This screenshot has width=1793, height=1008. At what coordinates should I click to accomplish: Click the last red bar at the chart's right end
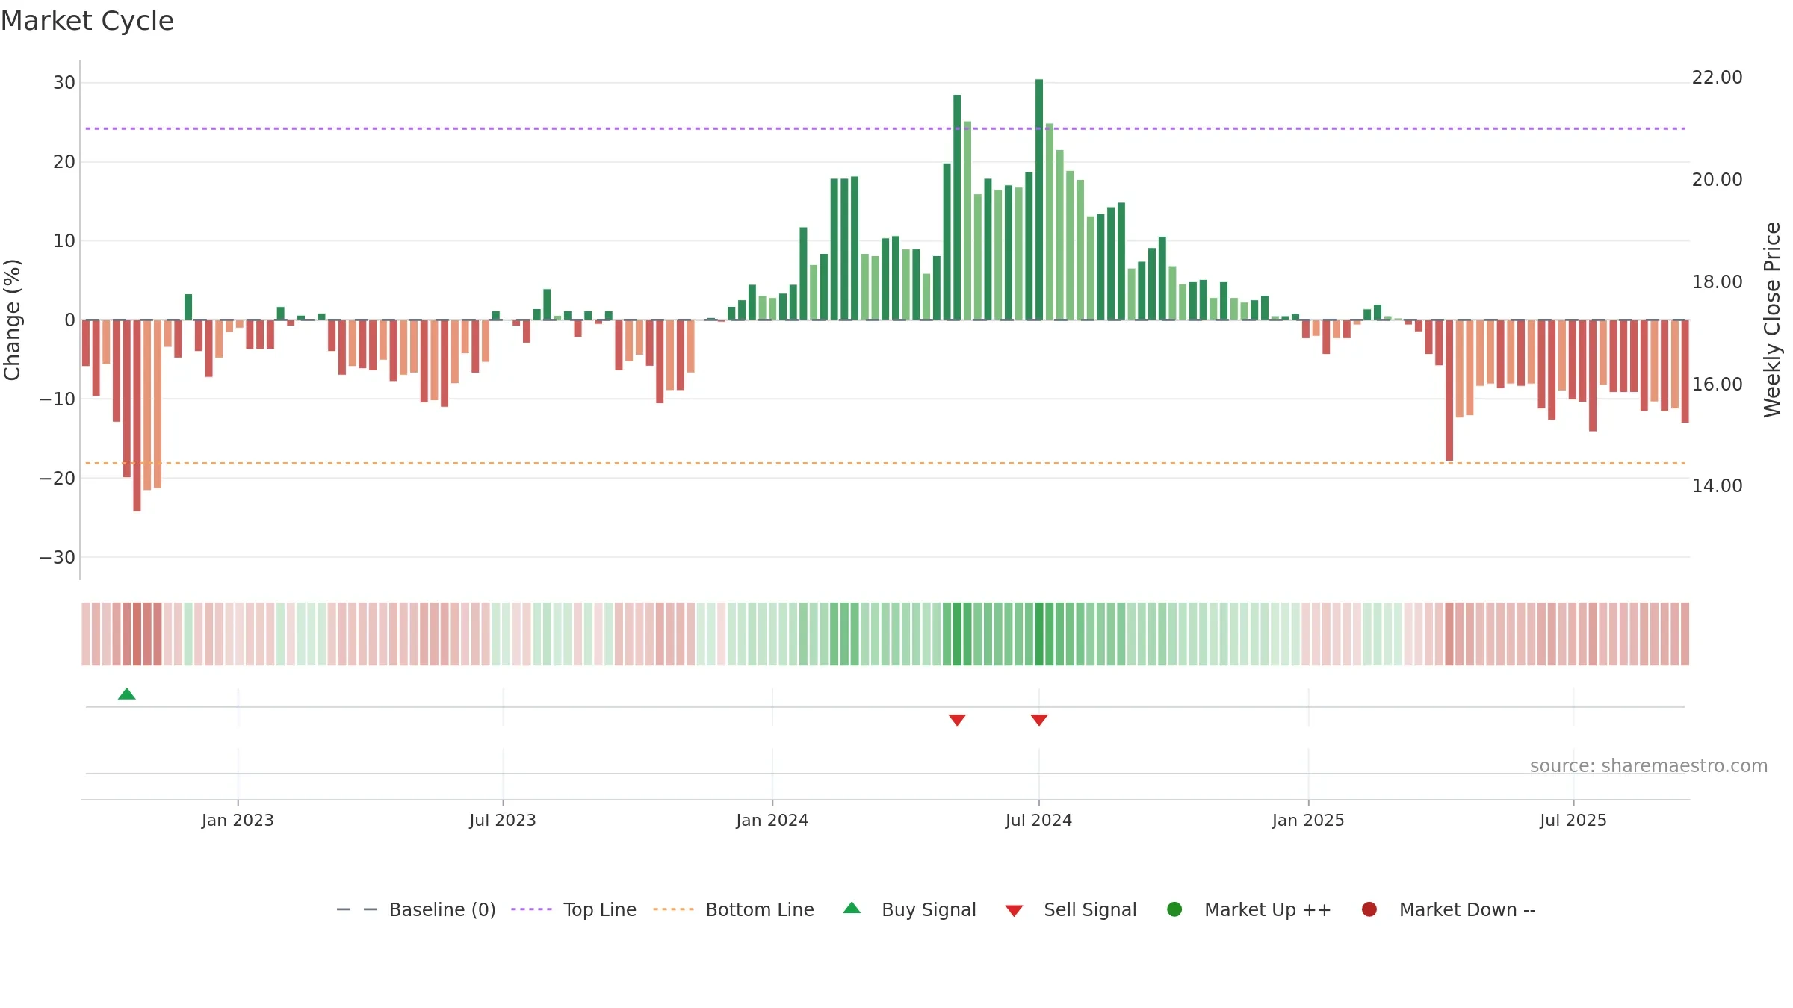pos(1685,371)
